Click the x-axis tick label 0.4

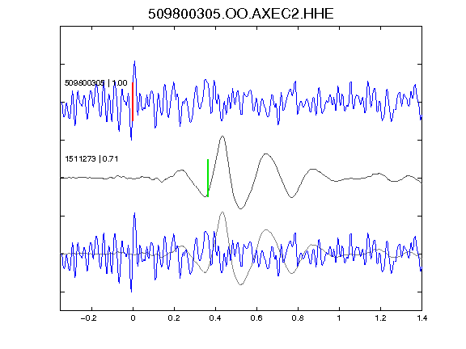215,318
